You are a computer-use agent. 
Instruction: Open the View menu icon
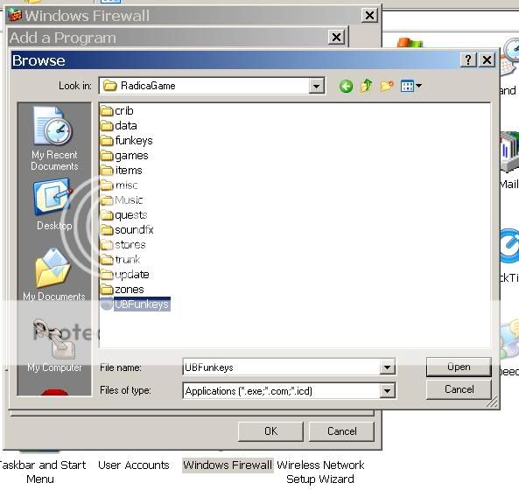[410, 87]
